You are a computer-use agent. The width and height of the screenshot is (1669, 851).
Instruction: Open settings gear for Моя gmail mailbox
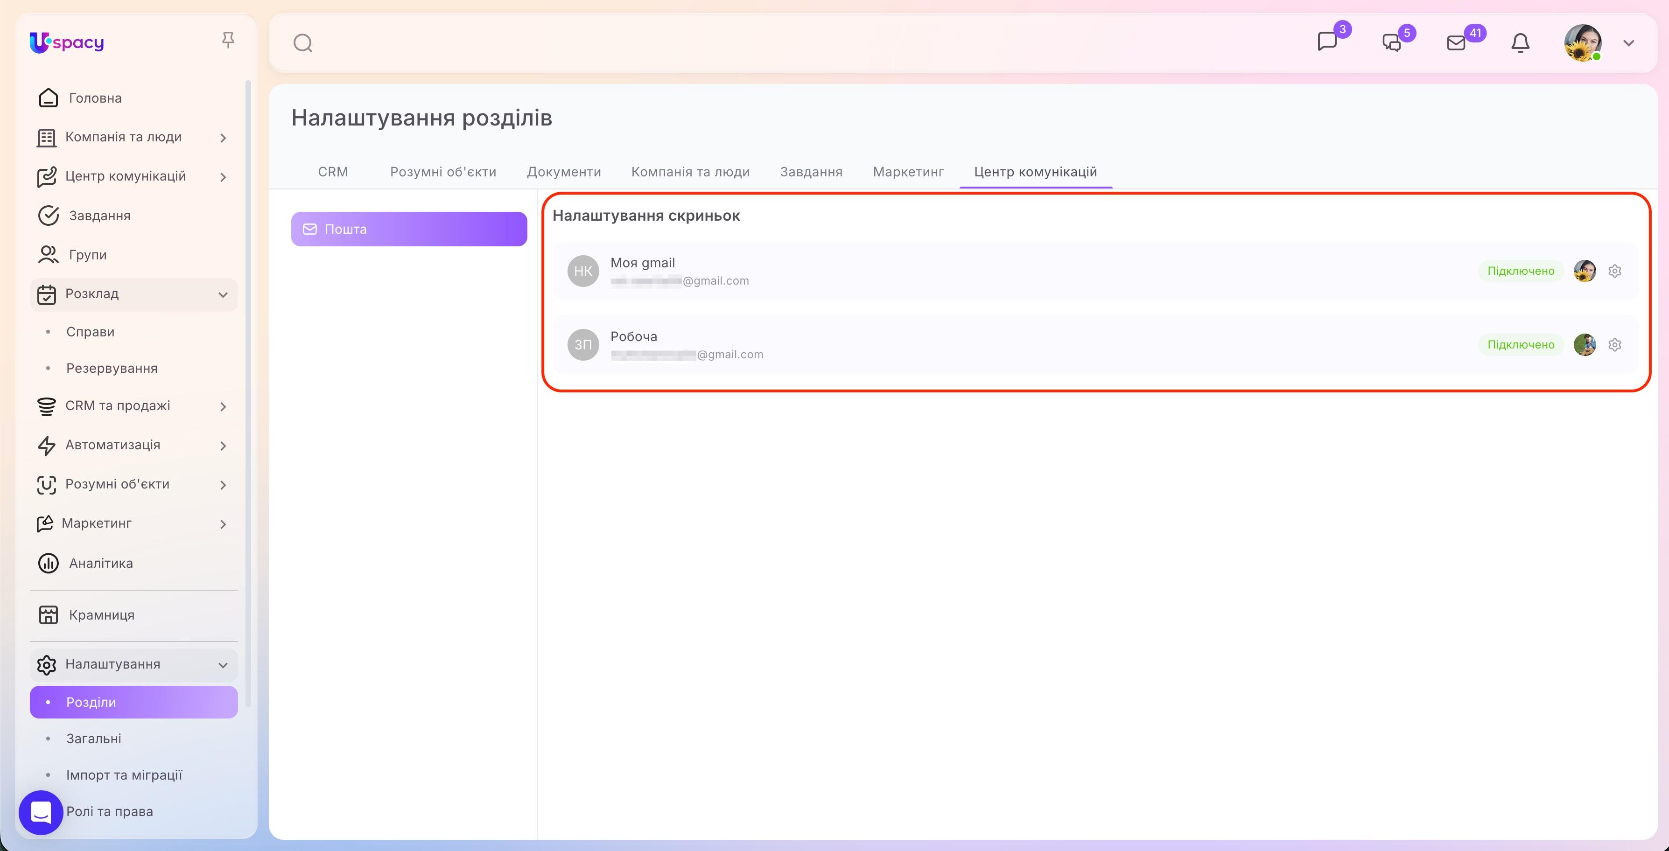(x=1614, y=271)
